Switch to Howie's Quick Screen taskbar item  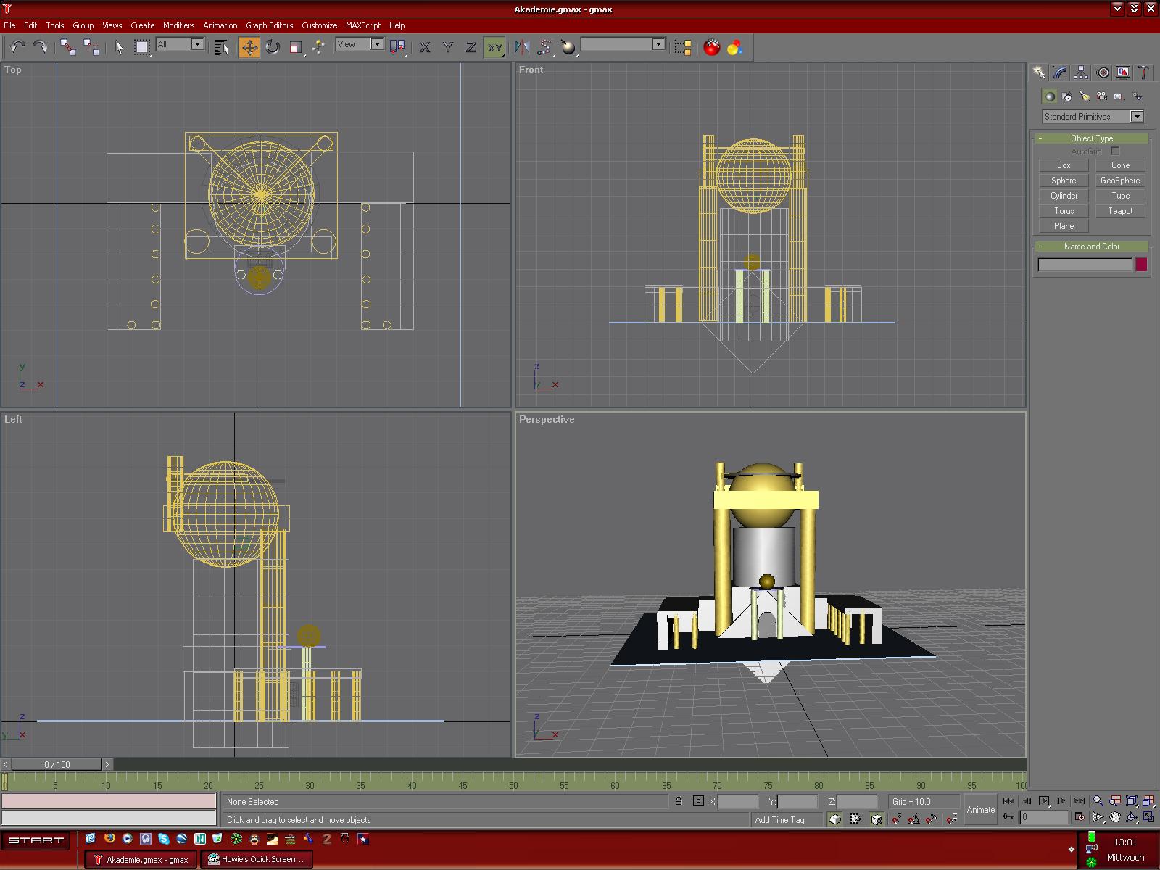pyautogui.click(x=257, y=859)
